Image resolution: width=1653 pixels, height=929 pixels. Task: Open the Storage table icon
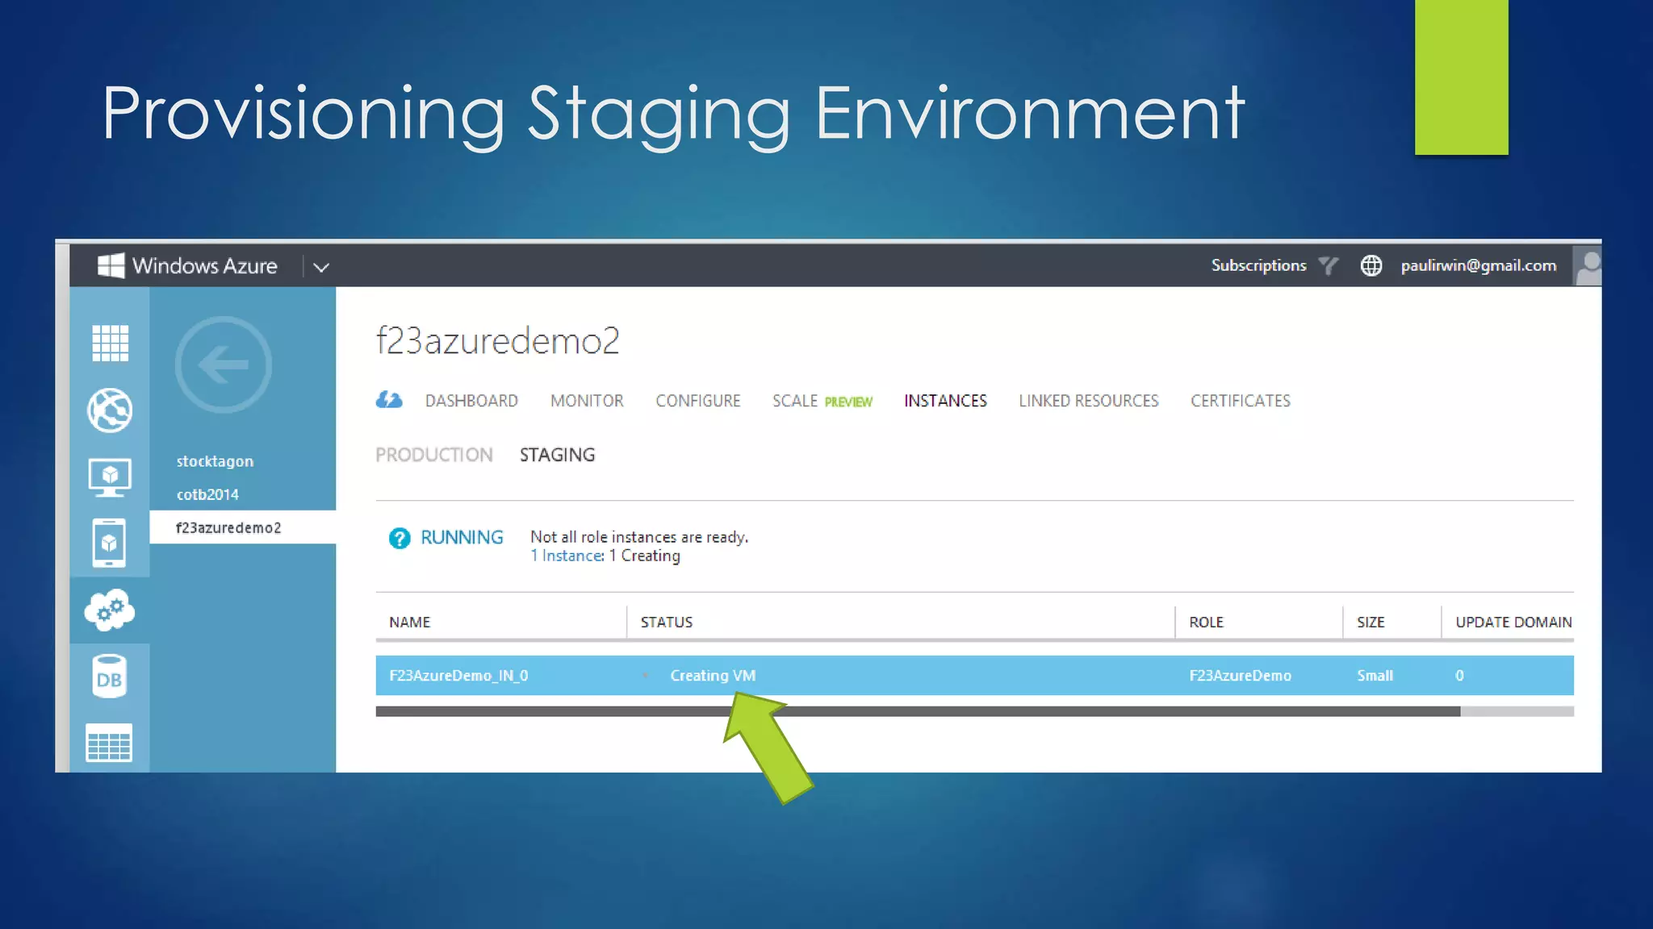tap(110, 743)
